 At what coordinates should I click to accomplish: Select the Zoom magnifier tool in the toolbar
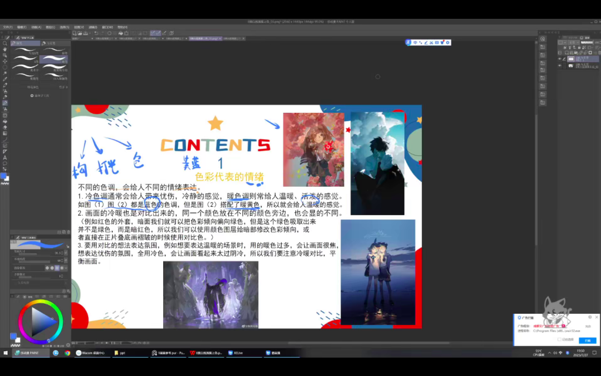coord(5,43)
